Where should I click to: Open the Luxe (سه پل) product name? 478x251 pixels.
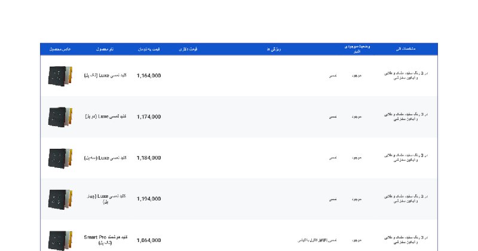point(105,158)
